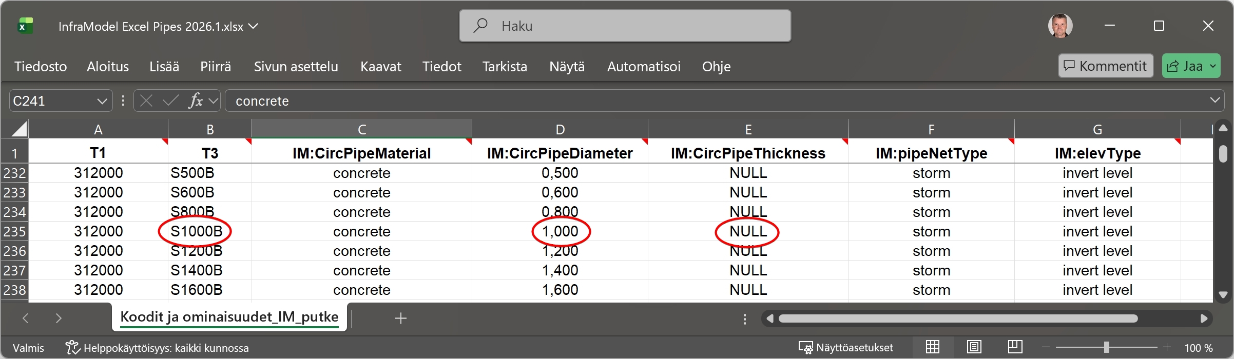The image size is (1234, 359).
Task: Expand the formula bar chevron
Action: click(1215, 100)
